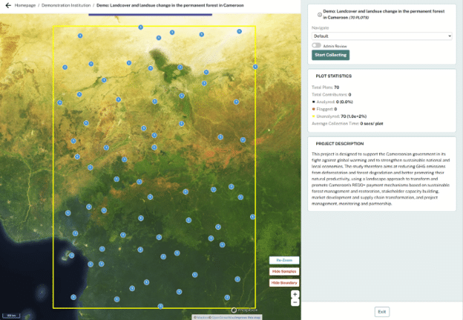The height and width of the screenshot is (320, 463).
Task: Open the Navigate dropdown set to Default
Action: pyautogui.click(x=382, y=36)
